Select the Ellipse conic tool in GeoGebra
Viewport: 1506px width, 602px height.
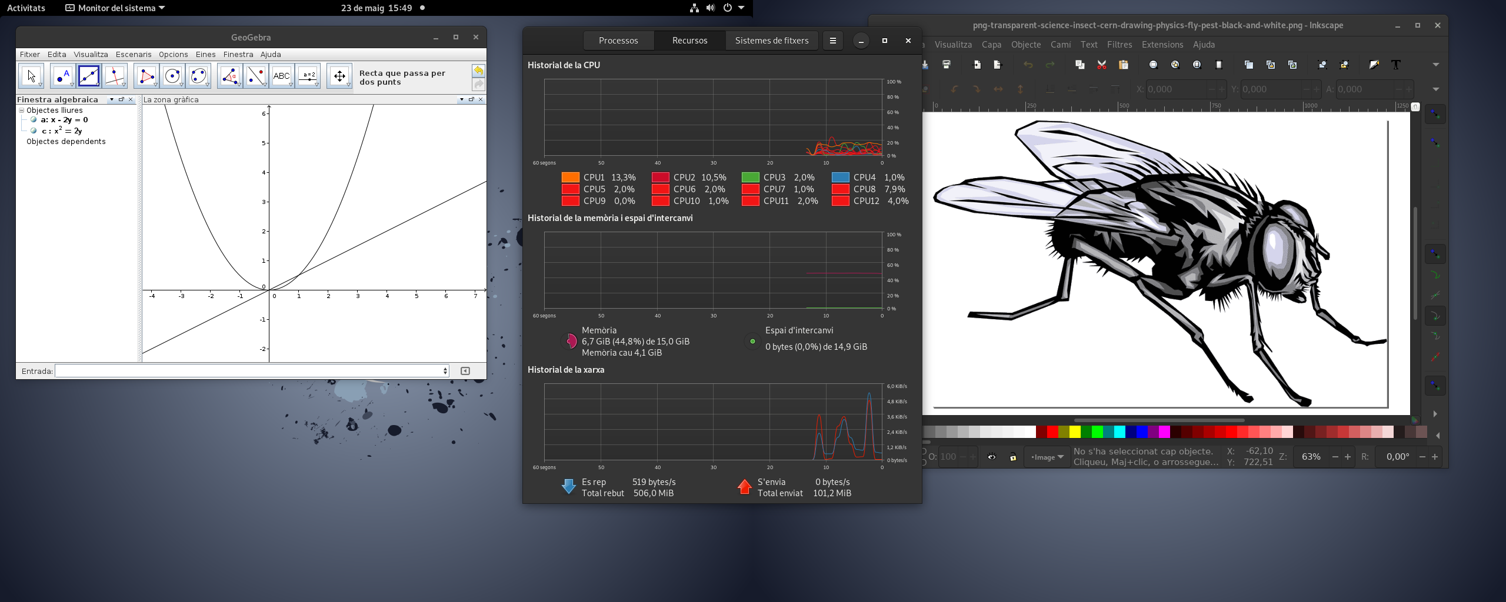click(x=198, y=76)
